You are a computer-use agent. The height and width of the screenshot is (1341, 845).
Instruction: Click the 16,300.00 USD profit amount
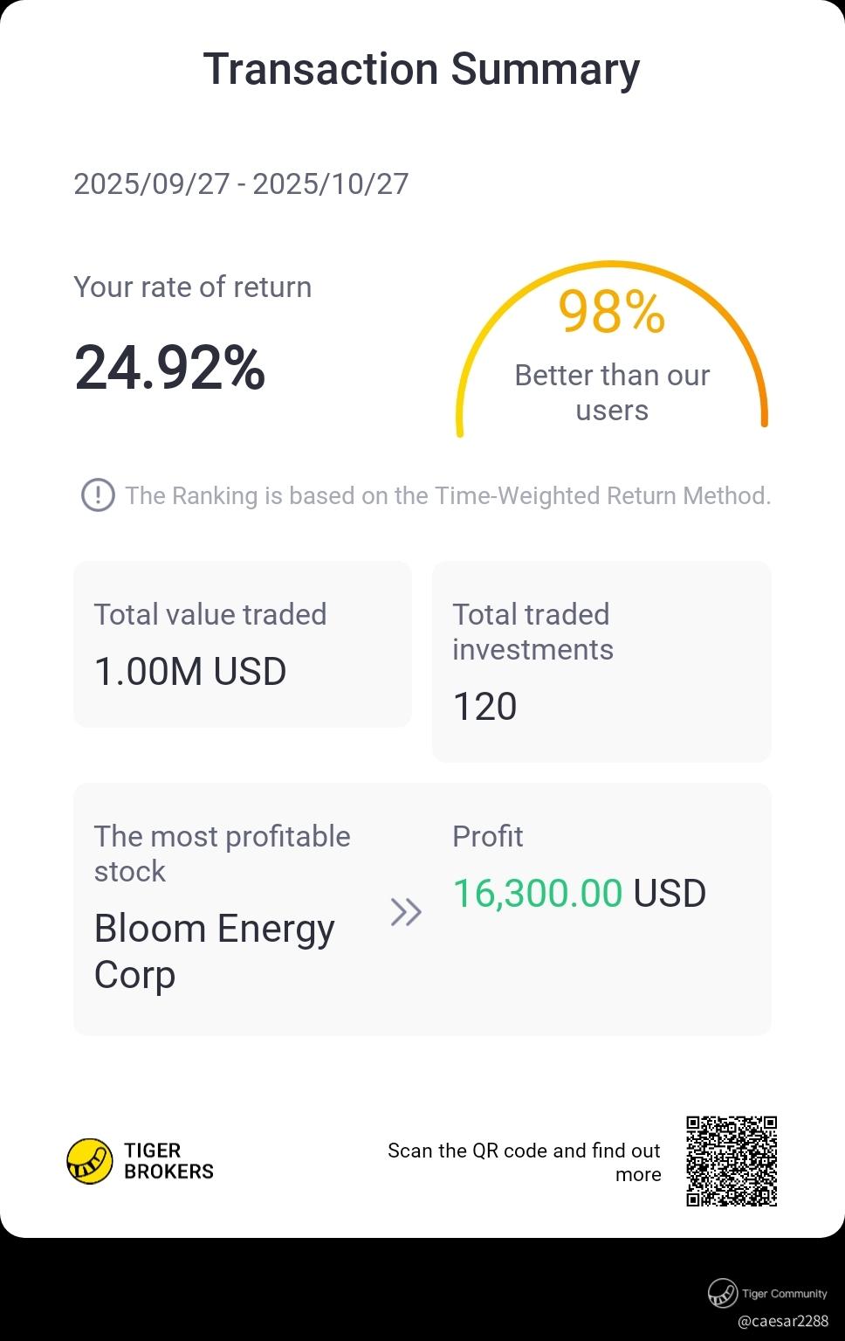pyautogui.click(x=579, y=893)
